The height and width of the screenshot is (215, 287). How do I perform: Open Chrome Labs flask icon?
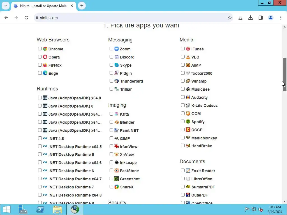pos(240,18)
